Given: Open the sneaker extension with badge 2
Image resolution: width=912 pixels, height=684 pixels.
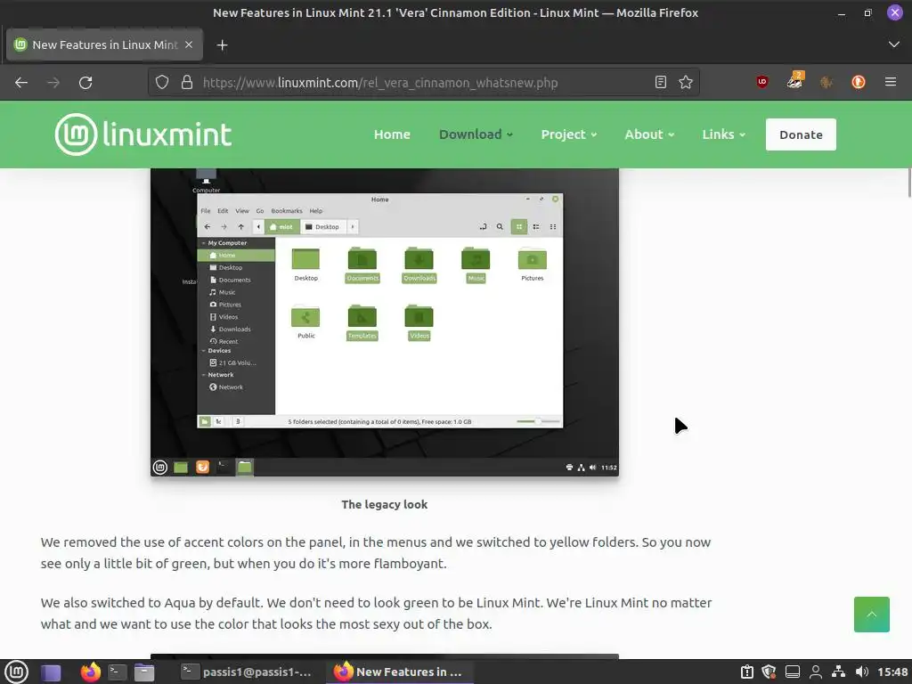Looking at the screenshot, I should coord(794,81).
